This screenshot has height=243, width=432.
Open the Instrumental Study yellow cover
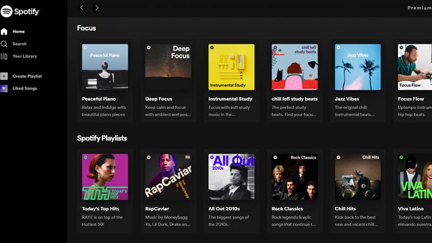coord(232,67)
